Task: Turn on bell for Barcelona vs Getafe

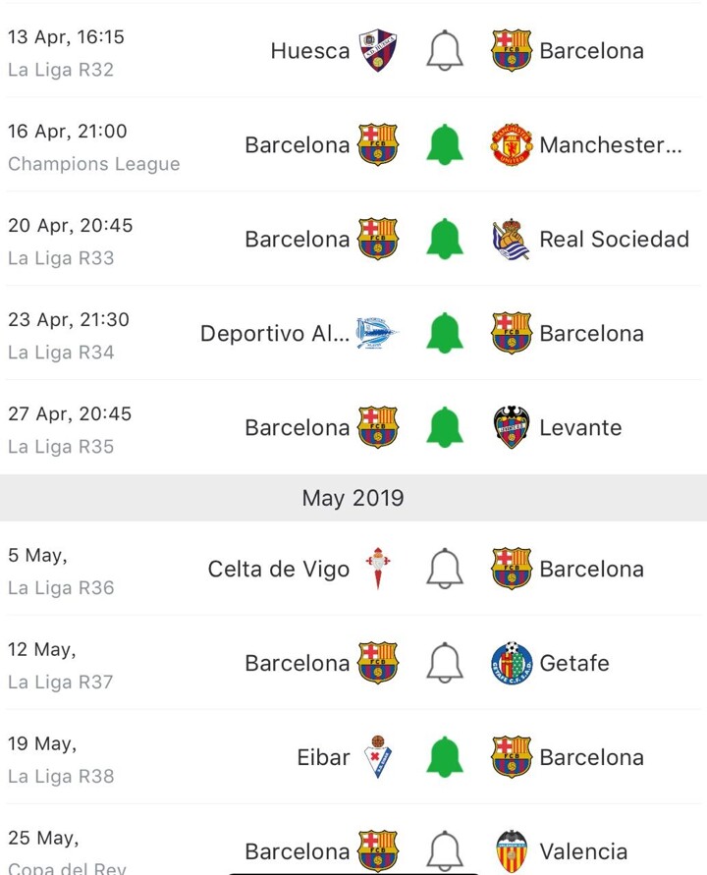Action: (444, 663)
